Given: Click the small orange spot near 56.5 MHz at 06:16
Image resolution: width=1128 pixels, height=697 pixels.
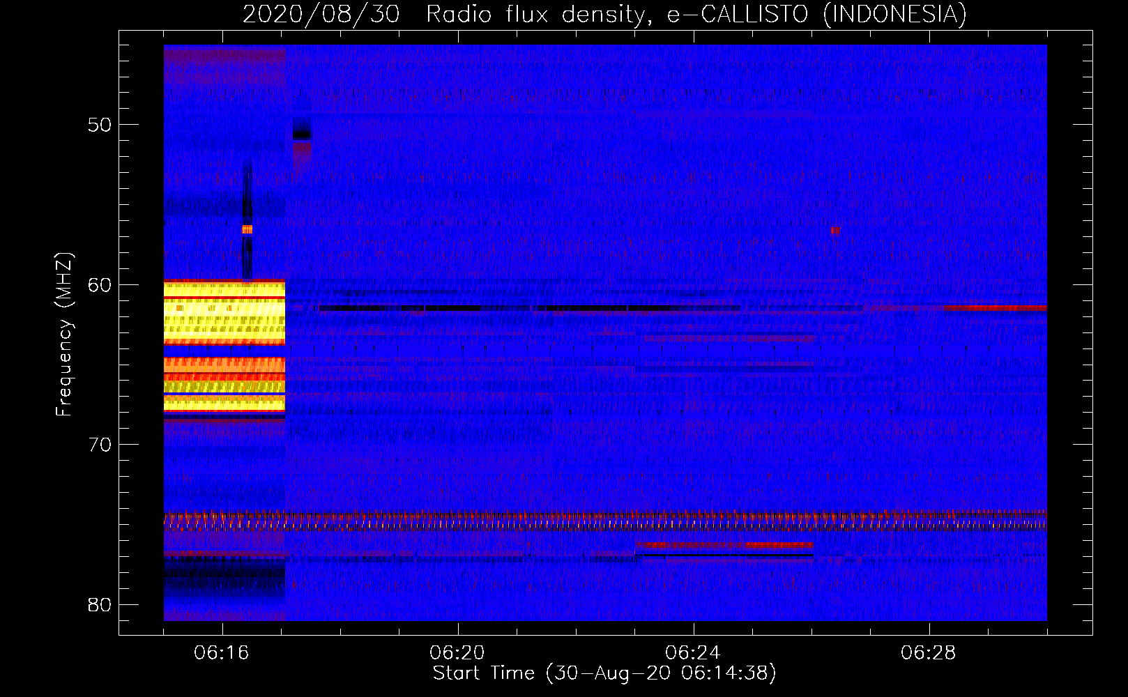Looking at the screenshot, I should [247, 229].
